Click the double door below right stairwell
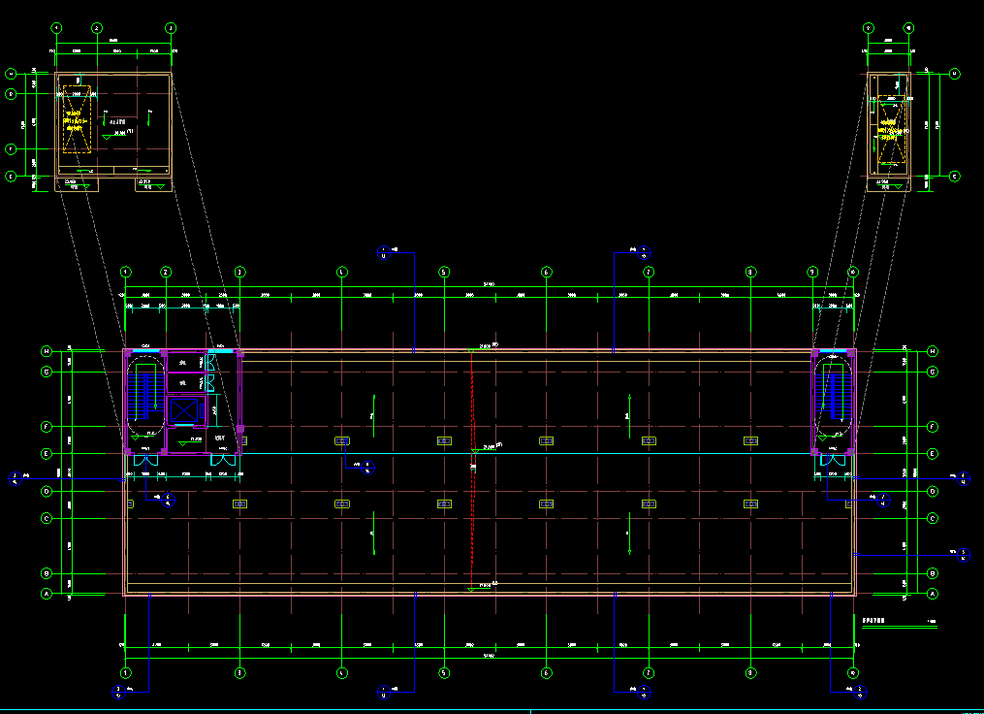984x714 pixels. click(x=832, y=462)
